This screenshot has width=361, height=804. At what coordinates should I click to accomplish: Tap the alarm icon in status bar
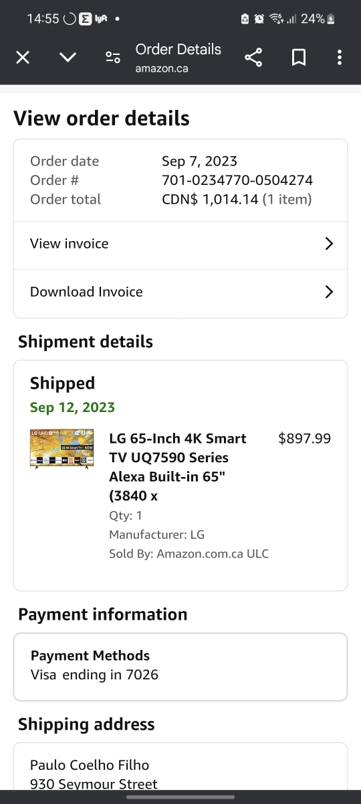[259, 19]
